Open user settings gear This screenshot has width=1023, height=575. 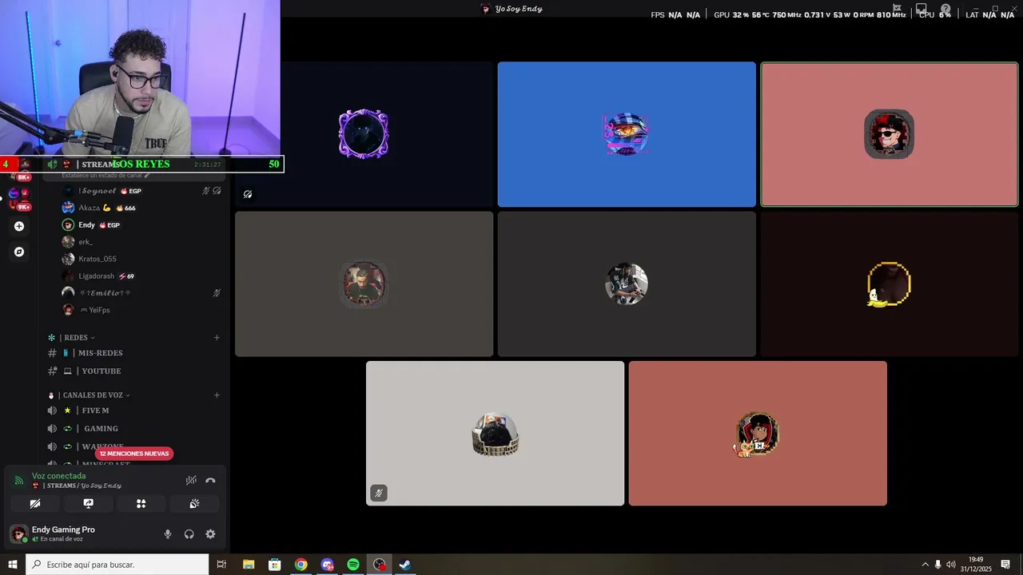[210, 534]
